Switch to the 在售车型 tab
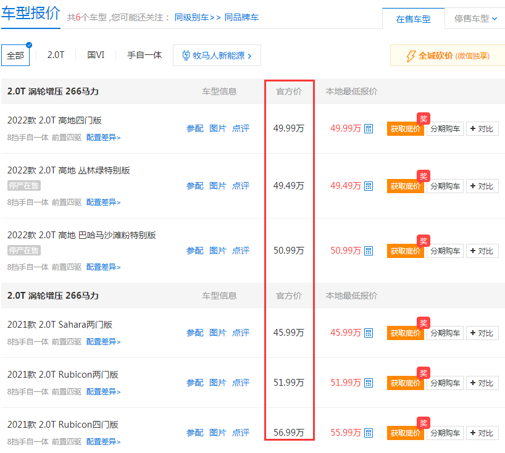Viewport: 505px width, 453px height. 413,19
